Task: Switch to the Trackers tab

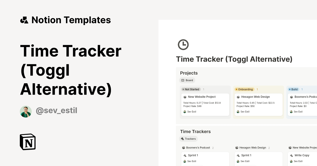Action: (x=188, y=139)
